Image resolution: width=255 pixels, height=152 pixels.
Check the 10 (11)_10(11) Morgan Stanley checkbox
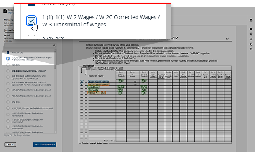coord(8,114)
